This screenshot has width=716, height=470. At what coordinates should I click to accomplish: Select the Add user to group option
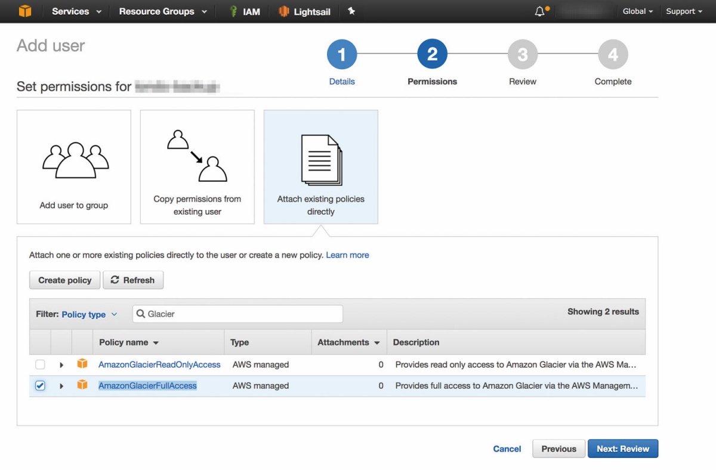74,167
